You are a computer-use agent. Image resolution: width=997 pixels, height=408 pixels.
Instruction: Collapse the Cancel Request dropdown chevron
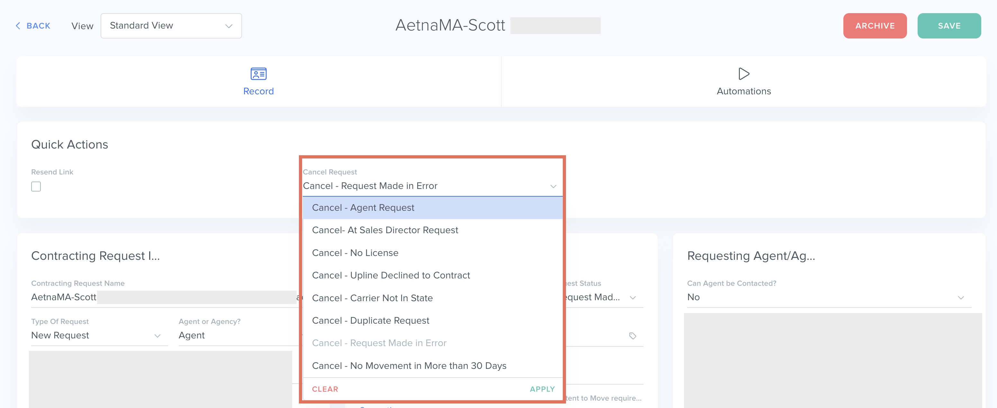[x=553, y=186]
